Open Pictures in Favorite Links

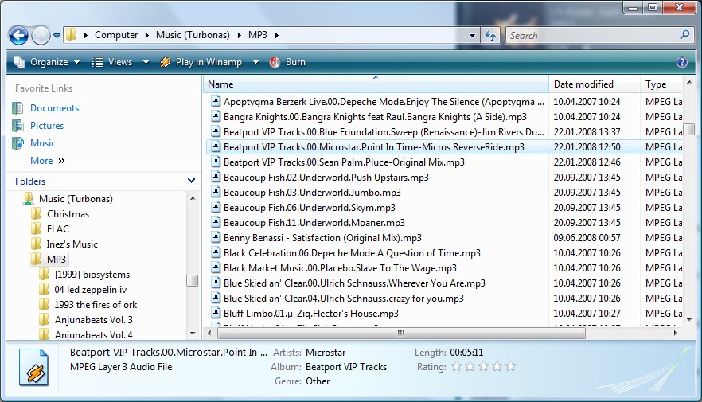point(47,126)
